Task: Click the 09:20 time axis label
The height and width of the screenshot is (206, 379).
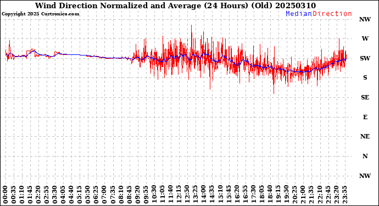Action: (x=137, y=194)
